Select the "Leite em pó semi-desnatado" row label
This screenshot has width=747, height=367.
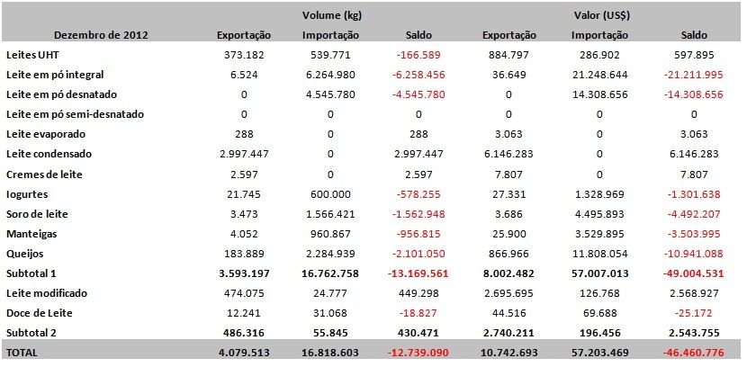coord(74,114)
